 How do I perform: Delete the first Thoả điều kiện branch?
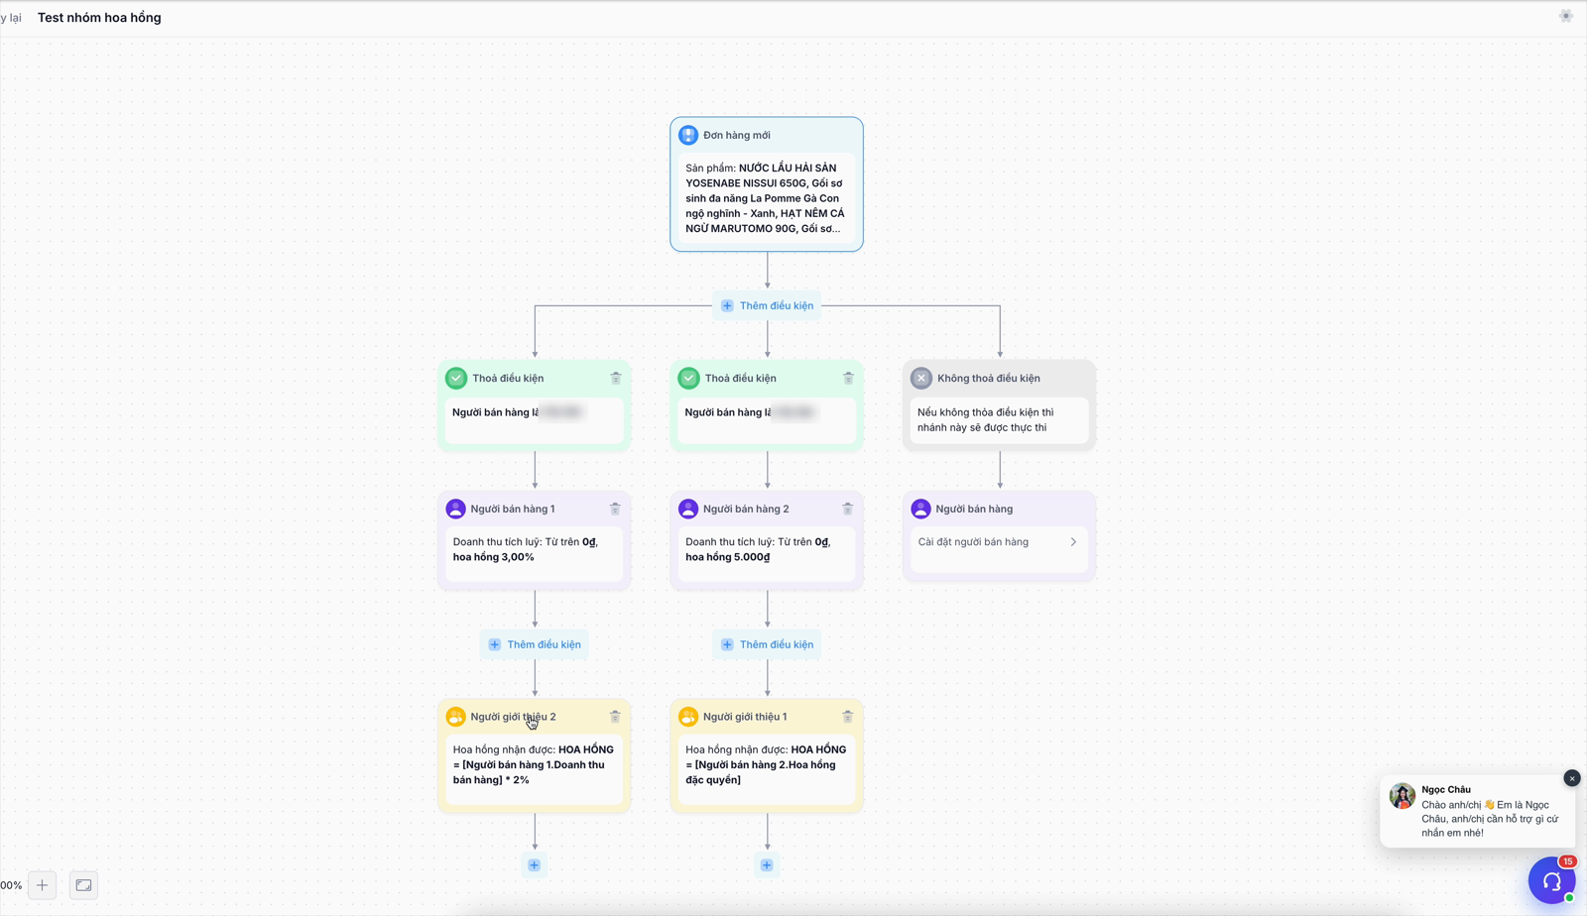[616, 378]
